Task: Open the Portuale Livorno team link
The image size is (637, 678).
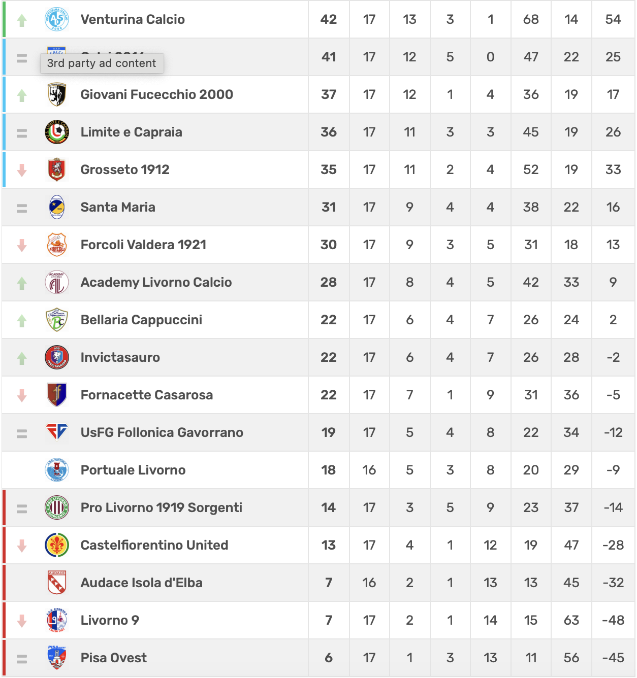Action: 133,470
